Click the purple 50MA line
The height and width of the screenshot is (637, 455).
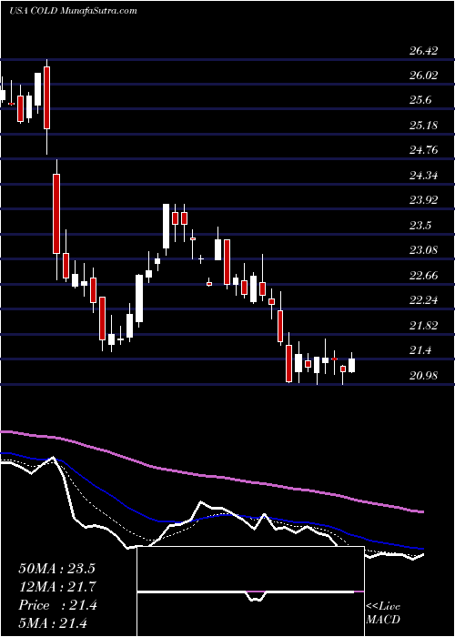[x=211, y=475]
